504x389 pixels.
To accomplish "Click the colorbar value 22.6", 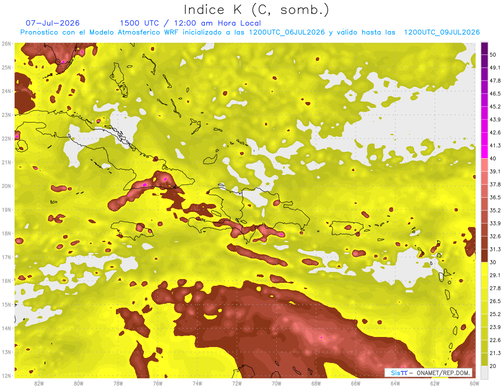I will pyautogui.click(x=495, y=340).
